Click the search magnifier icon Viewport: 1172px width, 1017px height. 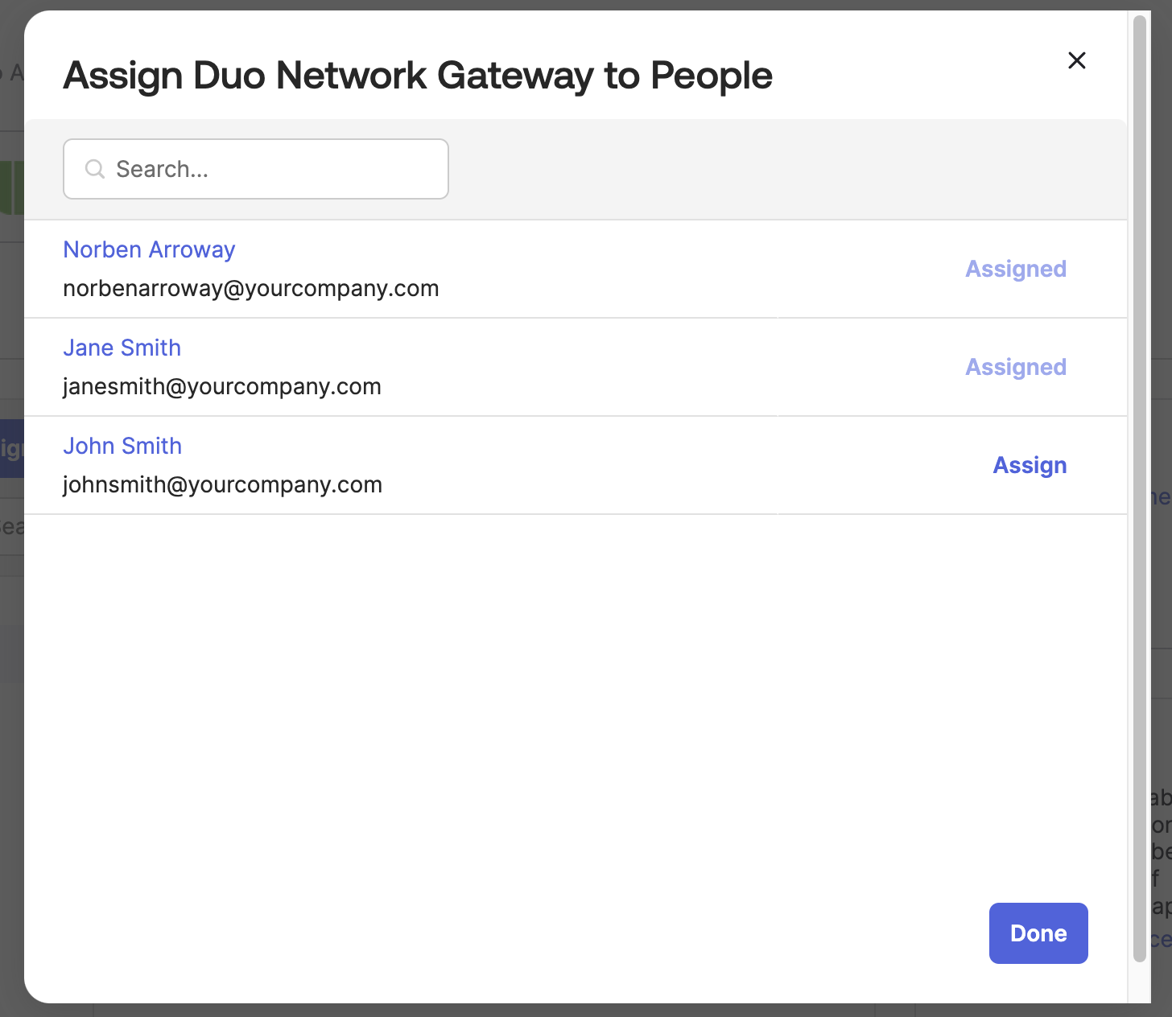(94, 169)
